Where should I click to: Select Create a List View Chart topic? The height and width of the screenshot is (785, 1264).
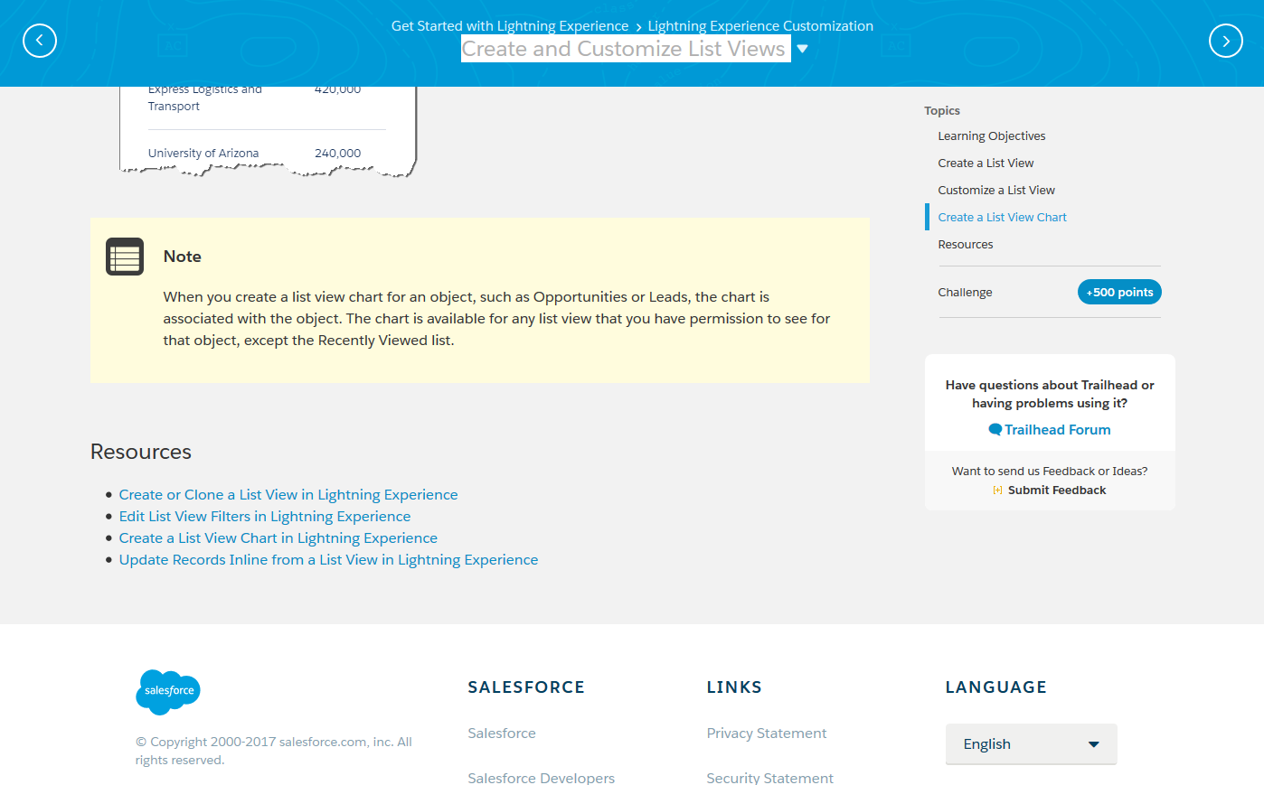(1002, 218)
